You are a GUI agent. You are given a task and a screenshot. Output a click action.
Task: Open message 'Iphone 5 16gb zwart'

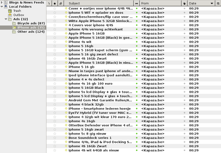86,129
